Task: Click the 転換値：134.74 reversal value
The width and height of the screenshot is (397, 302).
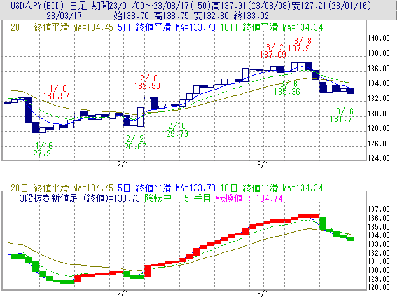Action: click(x=249, y=198)
